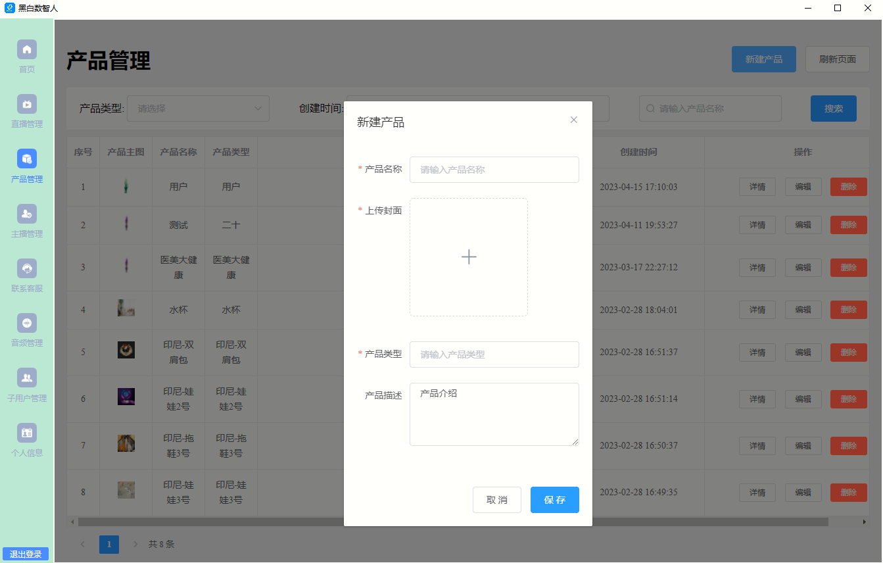Image resolution: width=883 pixels, height=563 pixels.
Task: Click product thumbnail in row 5
Action: [x=126, y=350]
